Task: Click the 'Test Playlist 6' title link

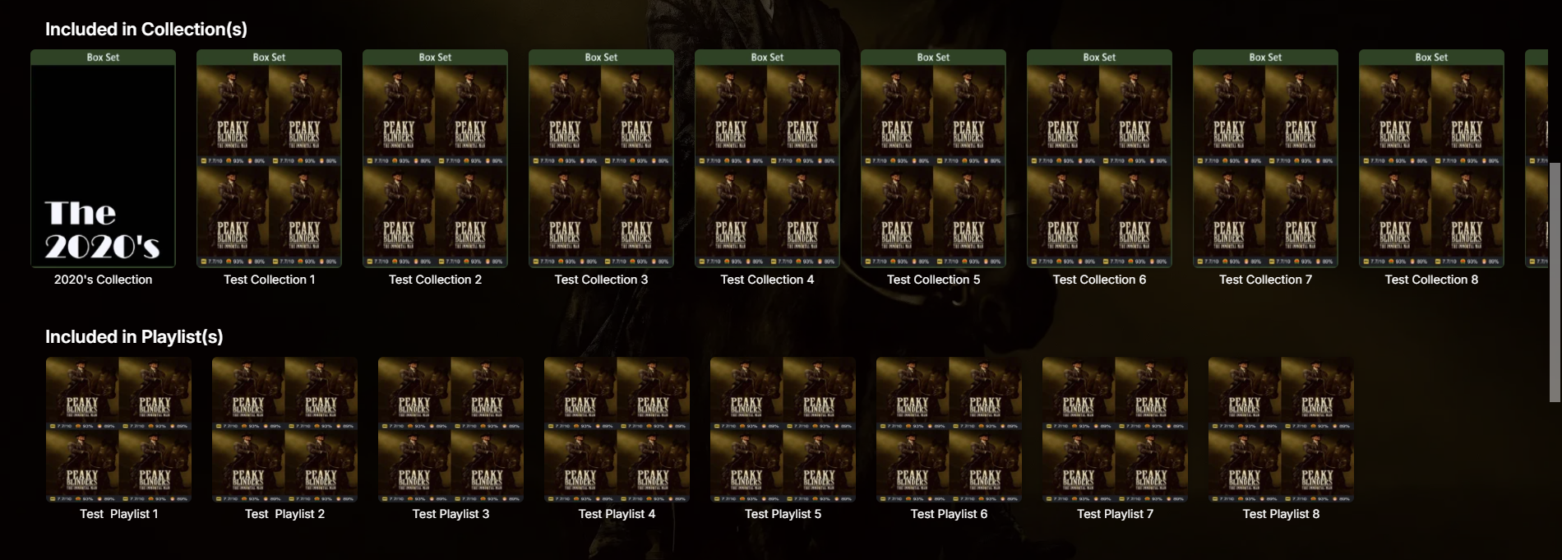Action: [x=949, y=514]
